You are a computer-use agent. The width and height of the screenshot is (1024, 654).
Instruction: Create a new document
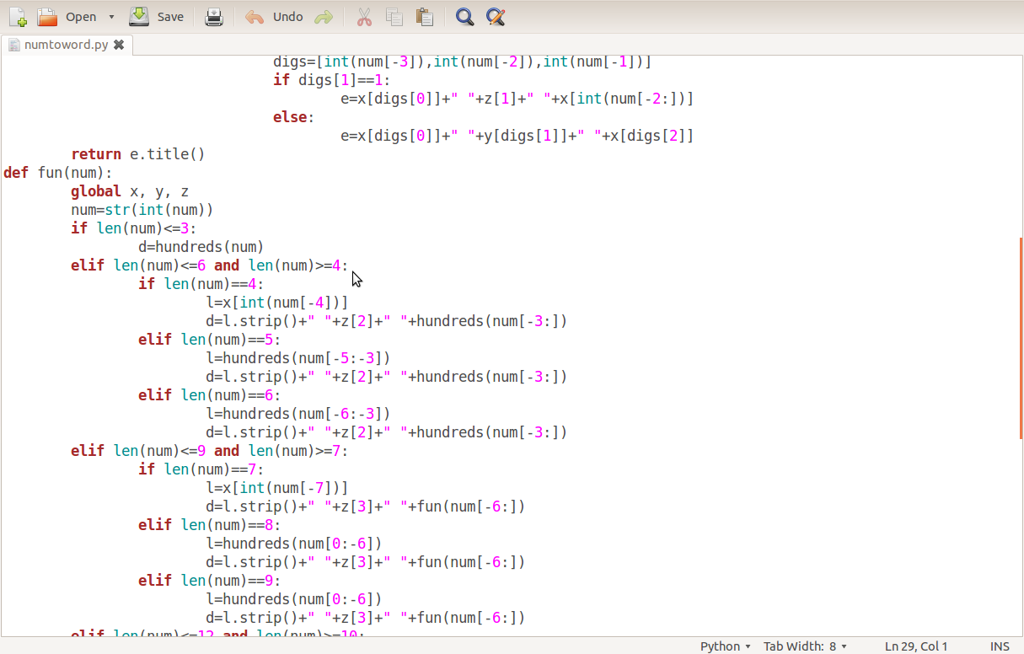pyautogui.click(x=18, y=16)
